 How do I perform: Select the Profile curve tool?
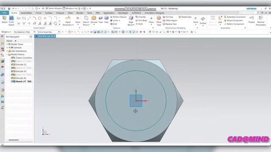19,18
